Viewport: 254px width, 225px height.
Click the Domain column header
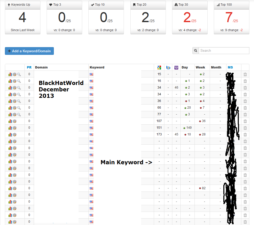point(41,67)
